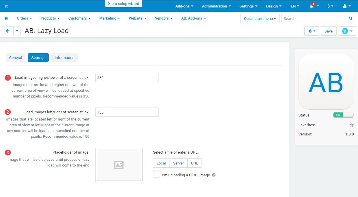Screen dimensions: 358x197
Task: Open the user account menu
Action: coord(347,6)
